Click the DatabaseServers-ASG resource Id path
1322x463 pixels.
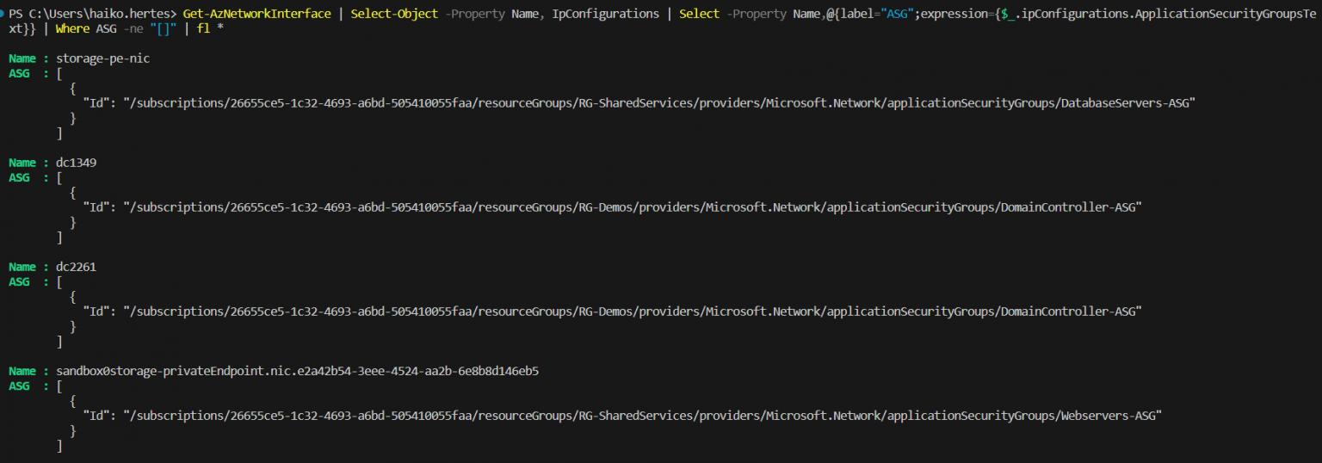point(660,103)
